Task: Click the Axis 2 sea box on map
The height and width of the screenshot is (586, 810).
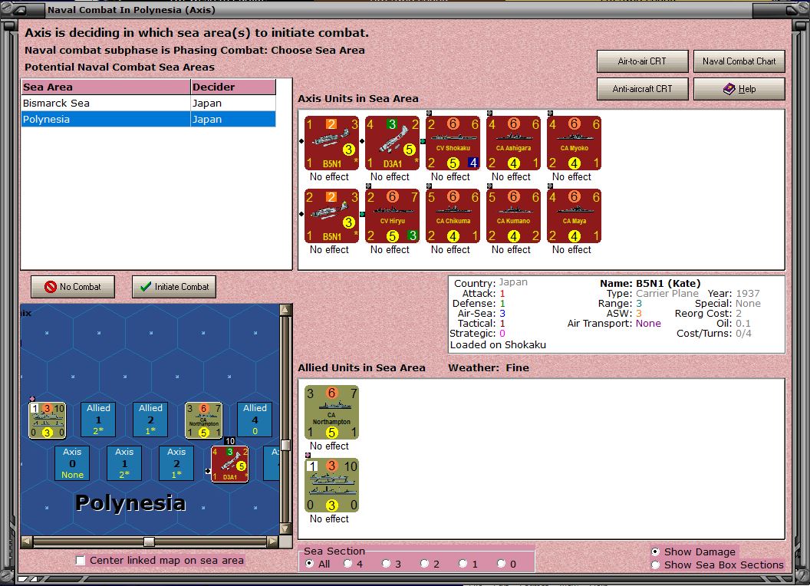Action: [176, 463]
